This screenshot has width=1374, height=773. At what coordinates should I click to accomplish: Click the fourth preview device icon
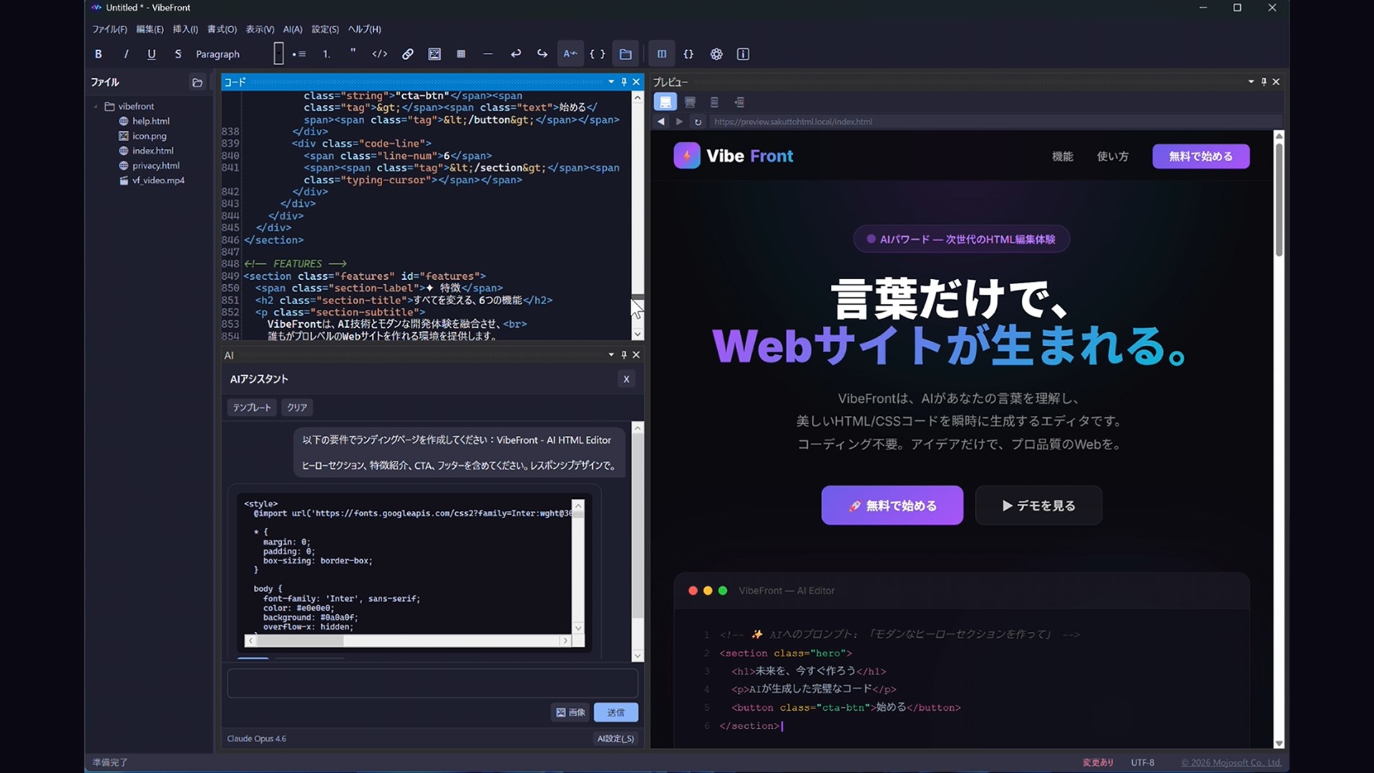[739, 102]
